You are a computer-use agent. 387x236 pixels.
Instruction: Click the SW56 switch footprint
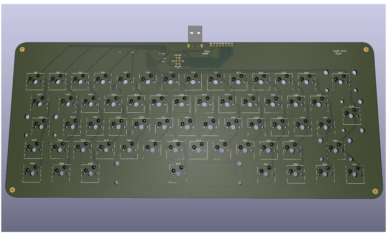[x=61, y=173]
